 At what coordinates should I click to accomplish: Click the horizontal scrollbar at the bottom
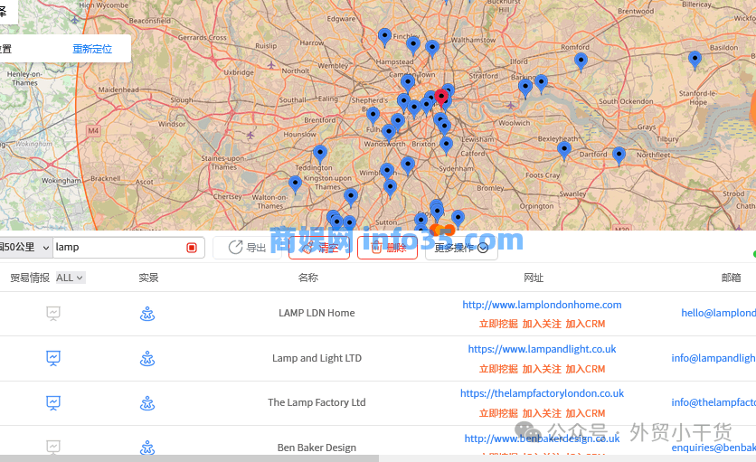tap(189, 458)
